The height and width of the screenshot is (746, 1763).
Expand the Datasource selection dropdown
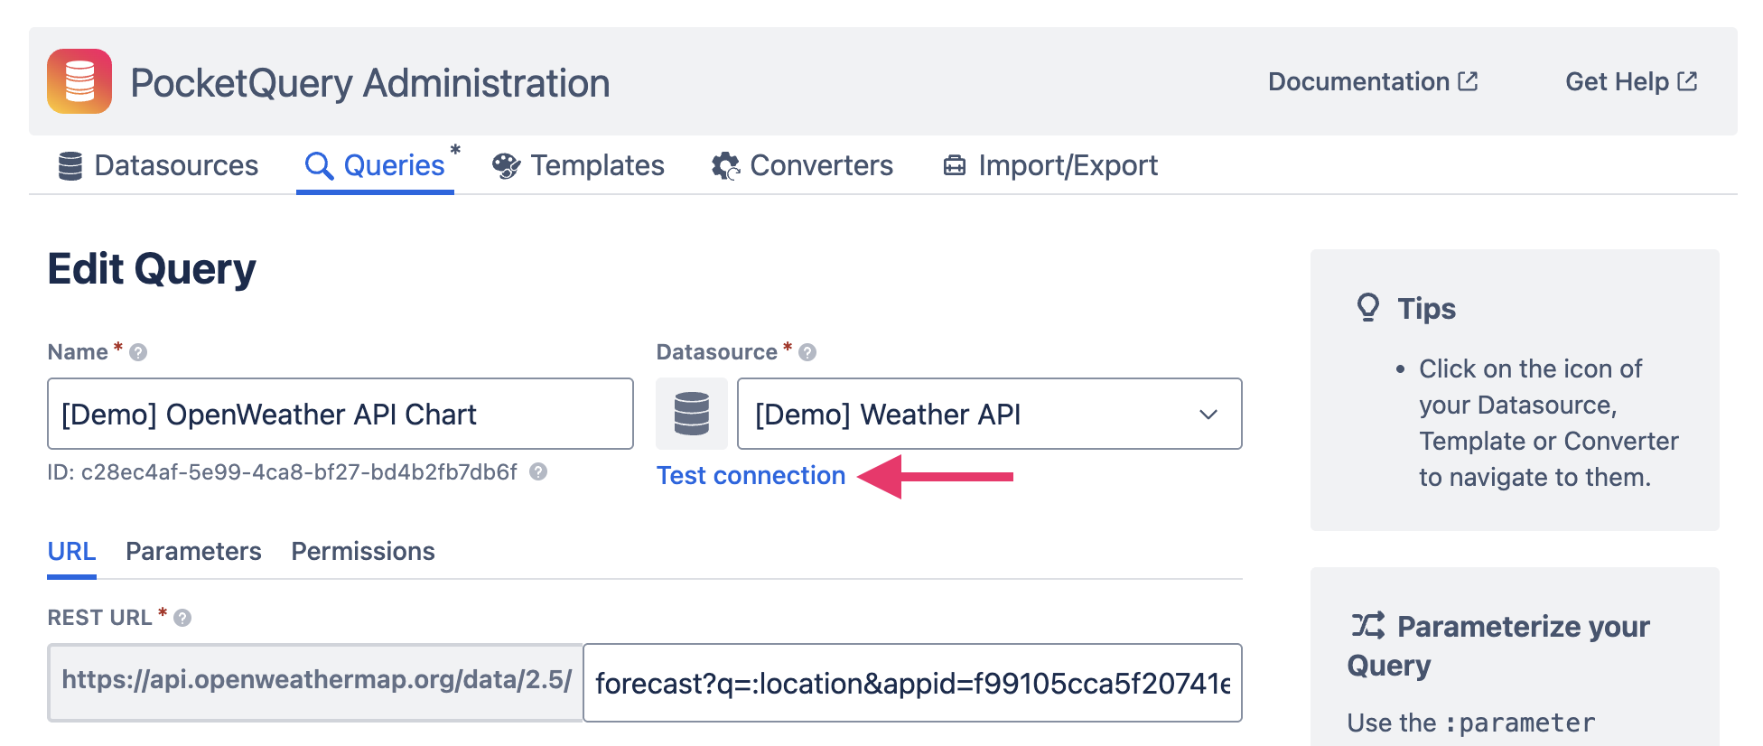pos(1208,415)
